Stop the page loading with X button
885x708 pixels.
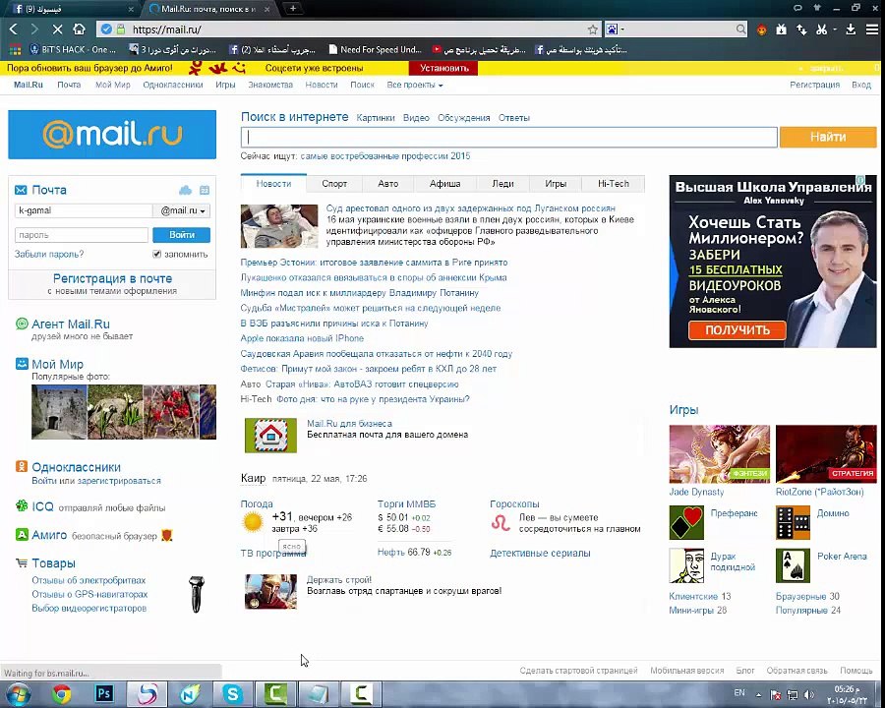tap(57, 29)
